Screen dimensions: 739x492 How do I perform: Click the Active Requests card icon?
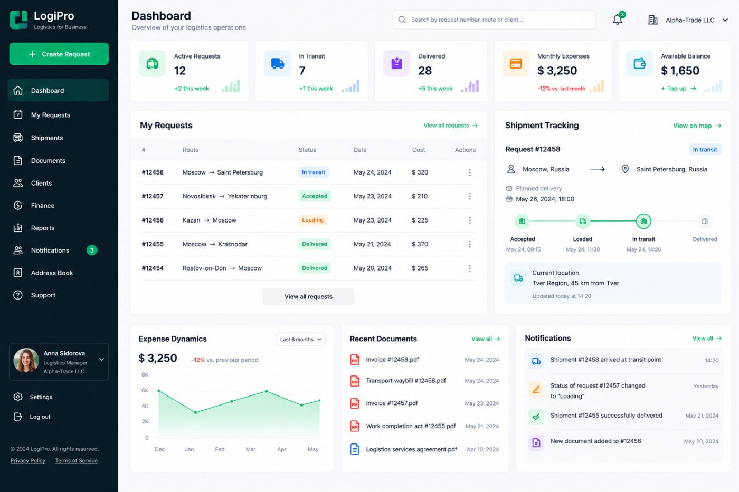153,64
